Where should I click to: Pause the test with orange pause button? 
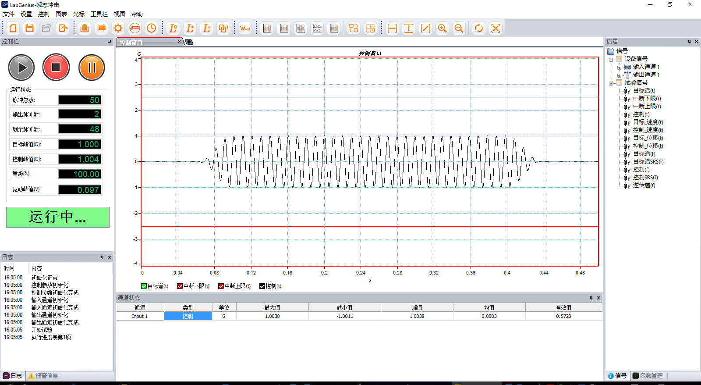[x=92, y=68]
